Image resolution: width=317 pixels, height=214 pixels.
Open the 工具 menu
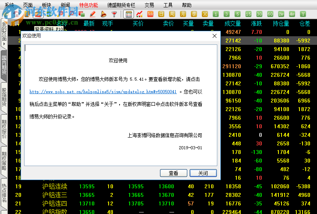pos(168,5)
